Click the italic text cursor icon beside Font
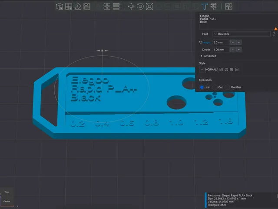 (x=274, y=34)
